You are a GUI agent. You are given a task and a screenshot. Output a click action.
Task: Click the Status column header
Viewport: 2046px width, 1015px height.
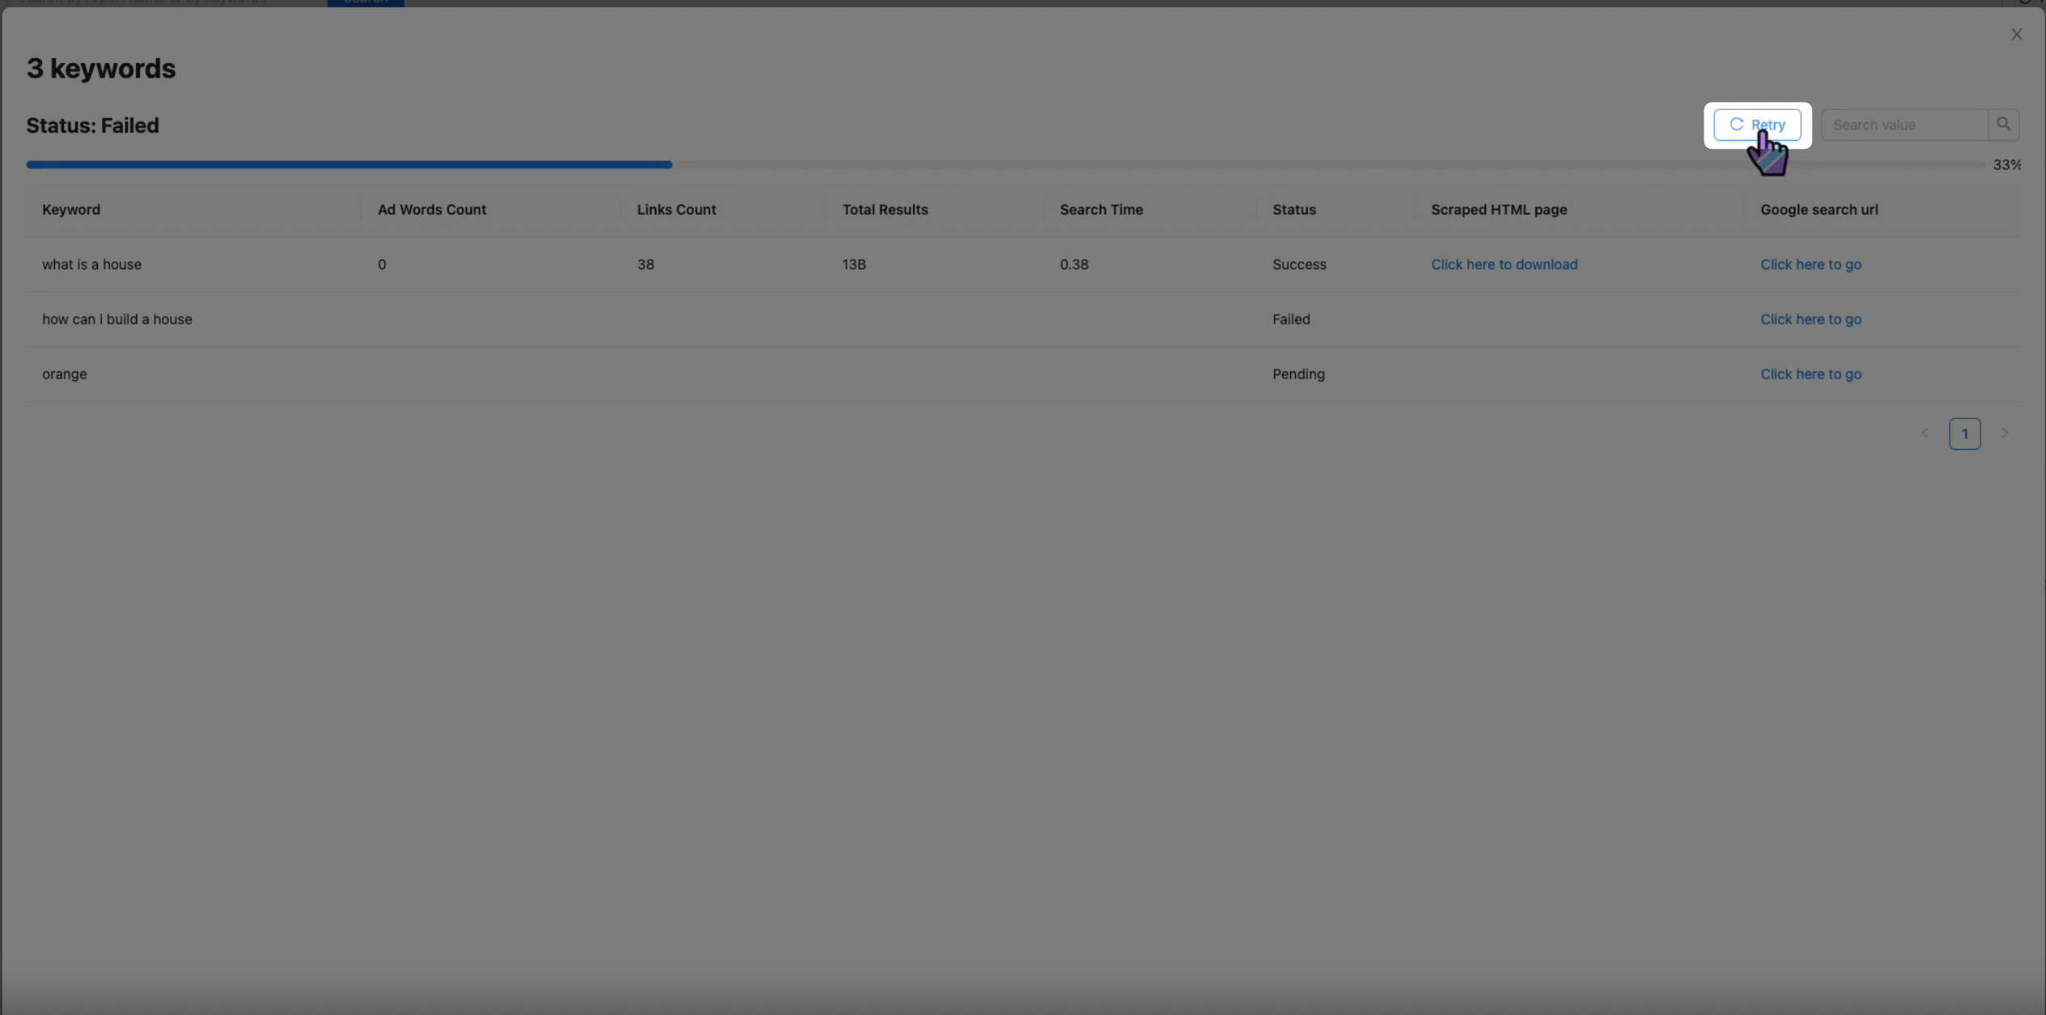1293,209
